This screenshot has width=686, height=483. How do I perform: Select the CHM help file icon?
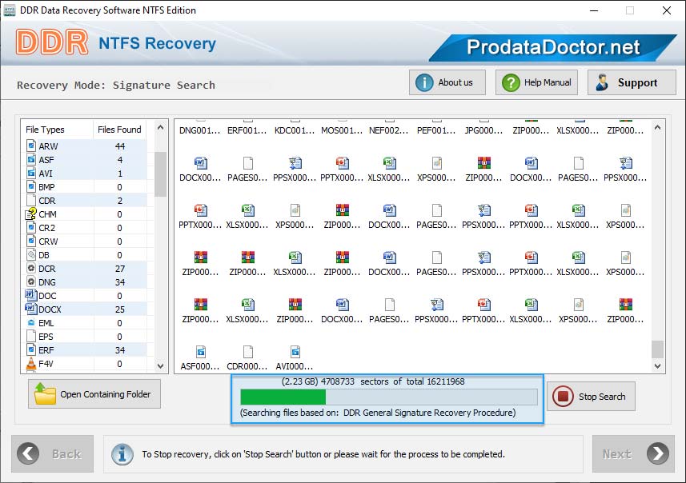[x=31, y=214]
